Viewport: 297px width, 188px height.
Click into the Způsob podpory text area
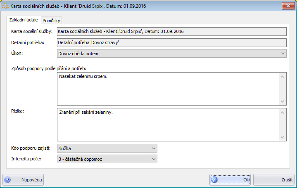coord(168,89)
